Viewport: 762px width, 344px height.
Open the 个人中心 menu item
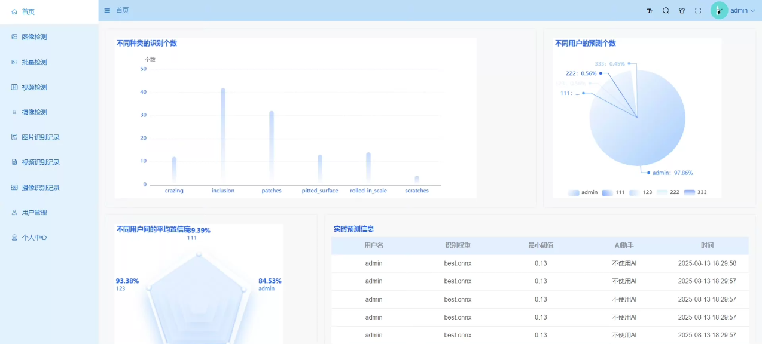coord(49,238)
